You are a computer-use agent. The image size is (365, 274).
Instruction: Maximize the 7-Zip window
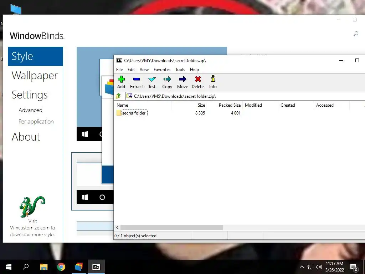tap(357, 60)
